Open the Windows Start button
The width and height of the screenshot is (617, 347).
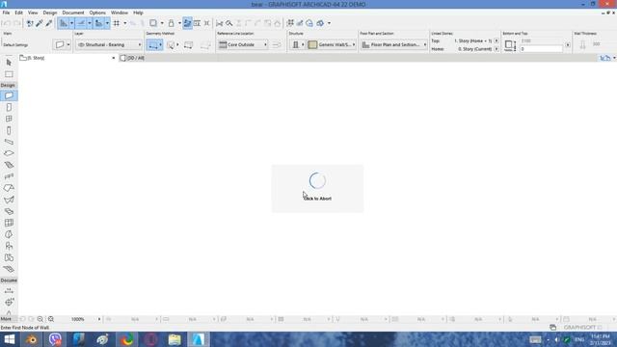click(9, 339)
